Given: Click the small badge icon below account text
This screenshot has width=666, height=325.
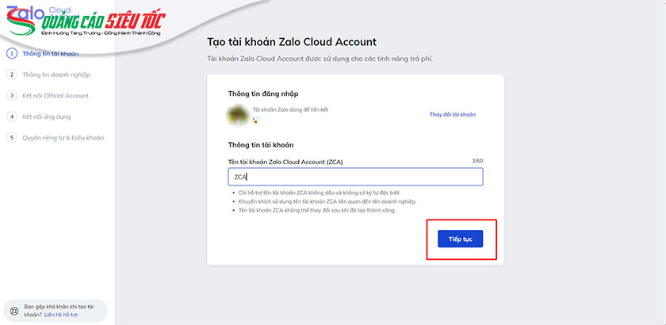Looking at the screenshot, I should [256, 120].
